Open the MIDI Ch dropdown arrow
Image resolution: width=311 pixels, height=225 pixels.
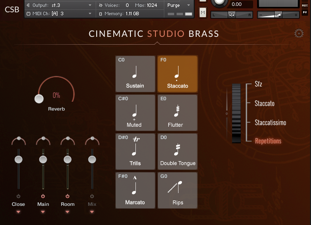pyautogui.click(x=90, y=14)
